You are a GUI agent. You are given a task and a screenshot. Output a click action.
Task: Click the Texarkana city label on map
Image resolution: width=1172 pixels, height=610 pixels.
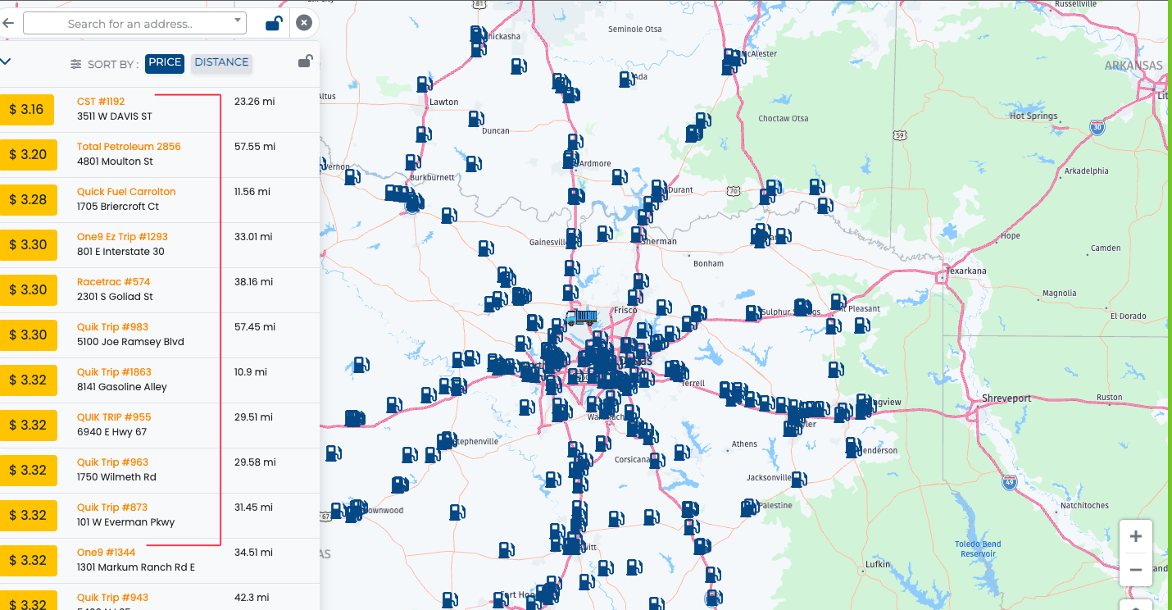tap(966, 271)
